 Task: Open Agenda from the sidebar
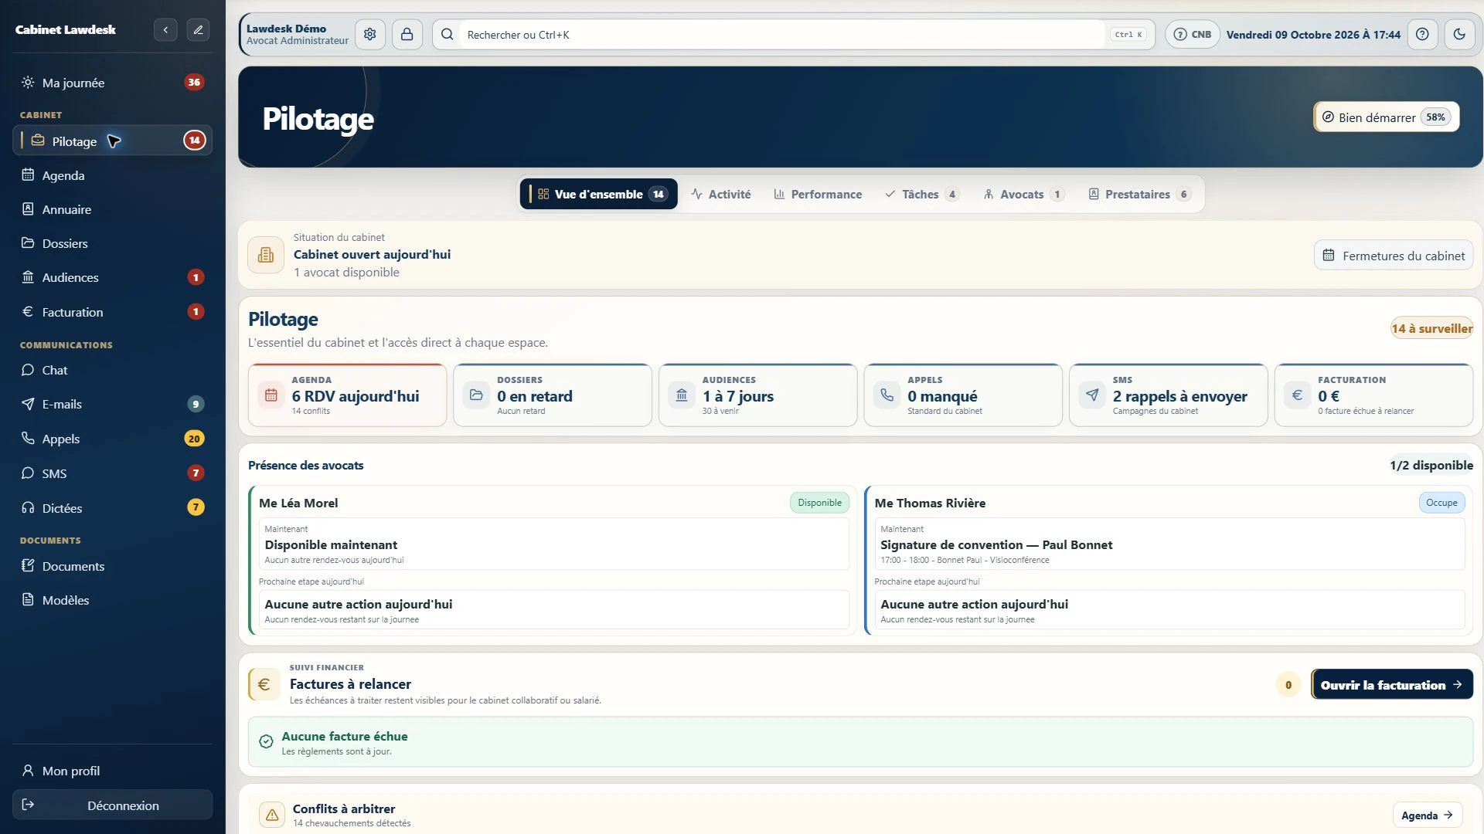pos(112,175)
